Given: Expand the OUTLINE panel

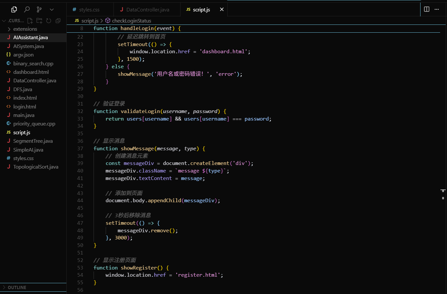Looking at the screenshot, I should point(33,287).
